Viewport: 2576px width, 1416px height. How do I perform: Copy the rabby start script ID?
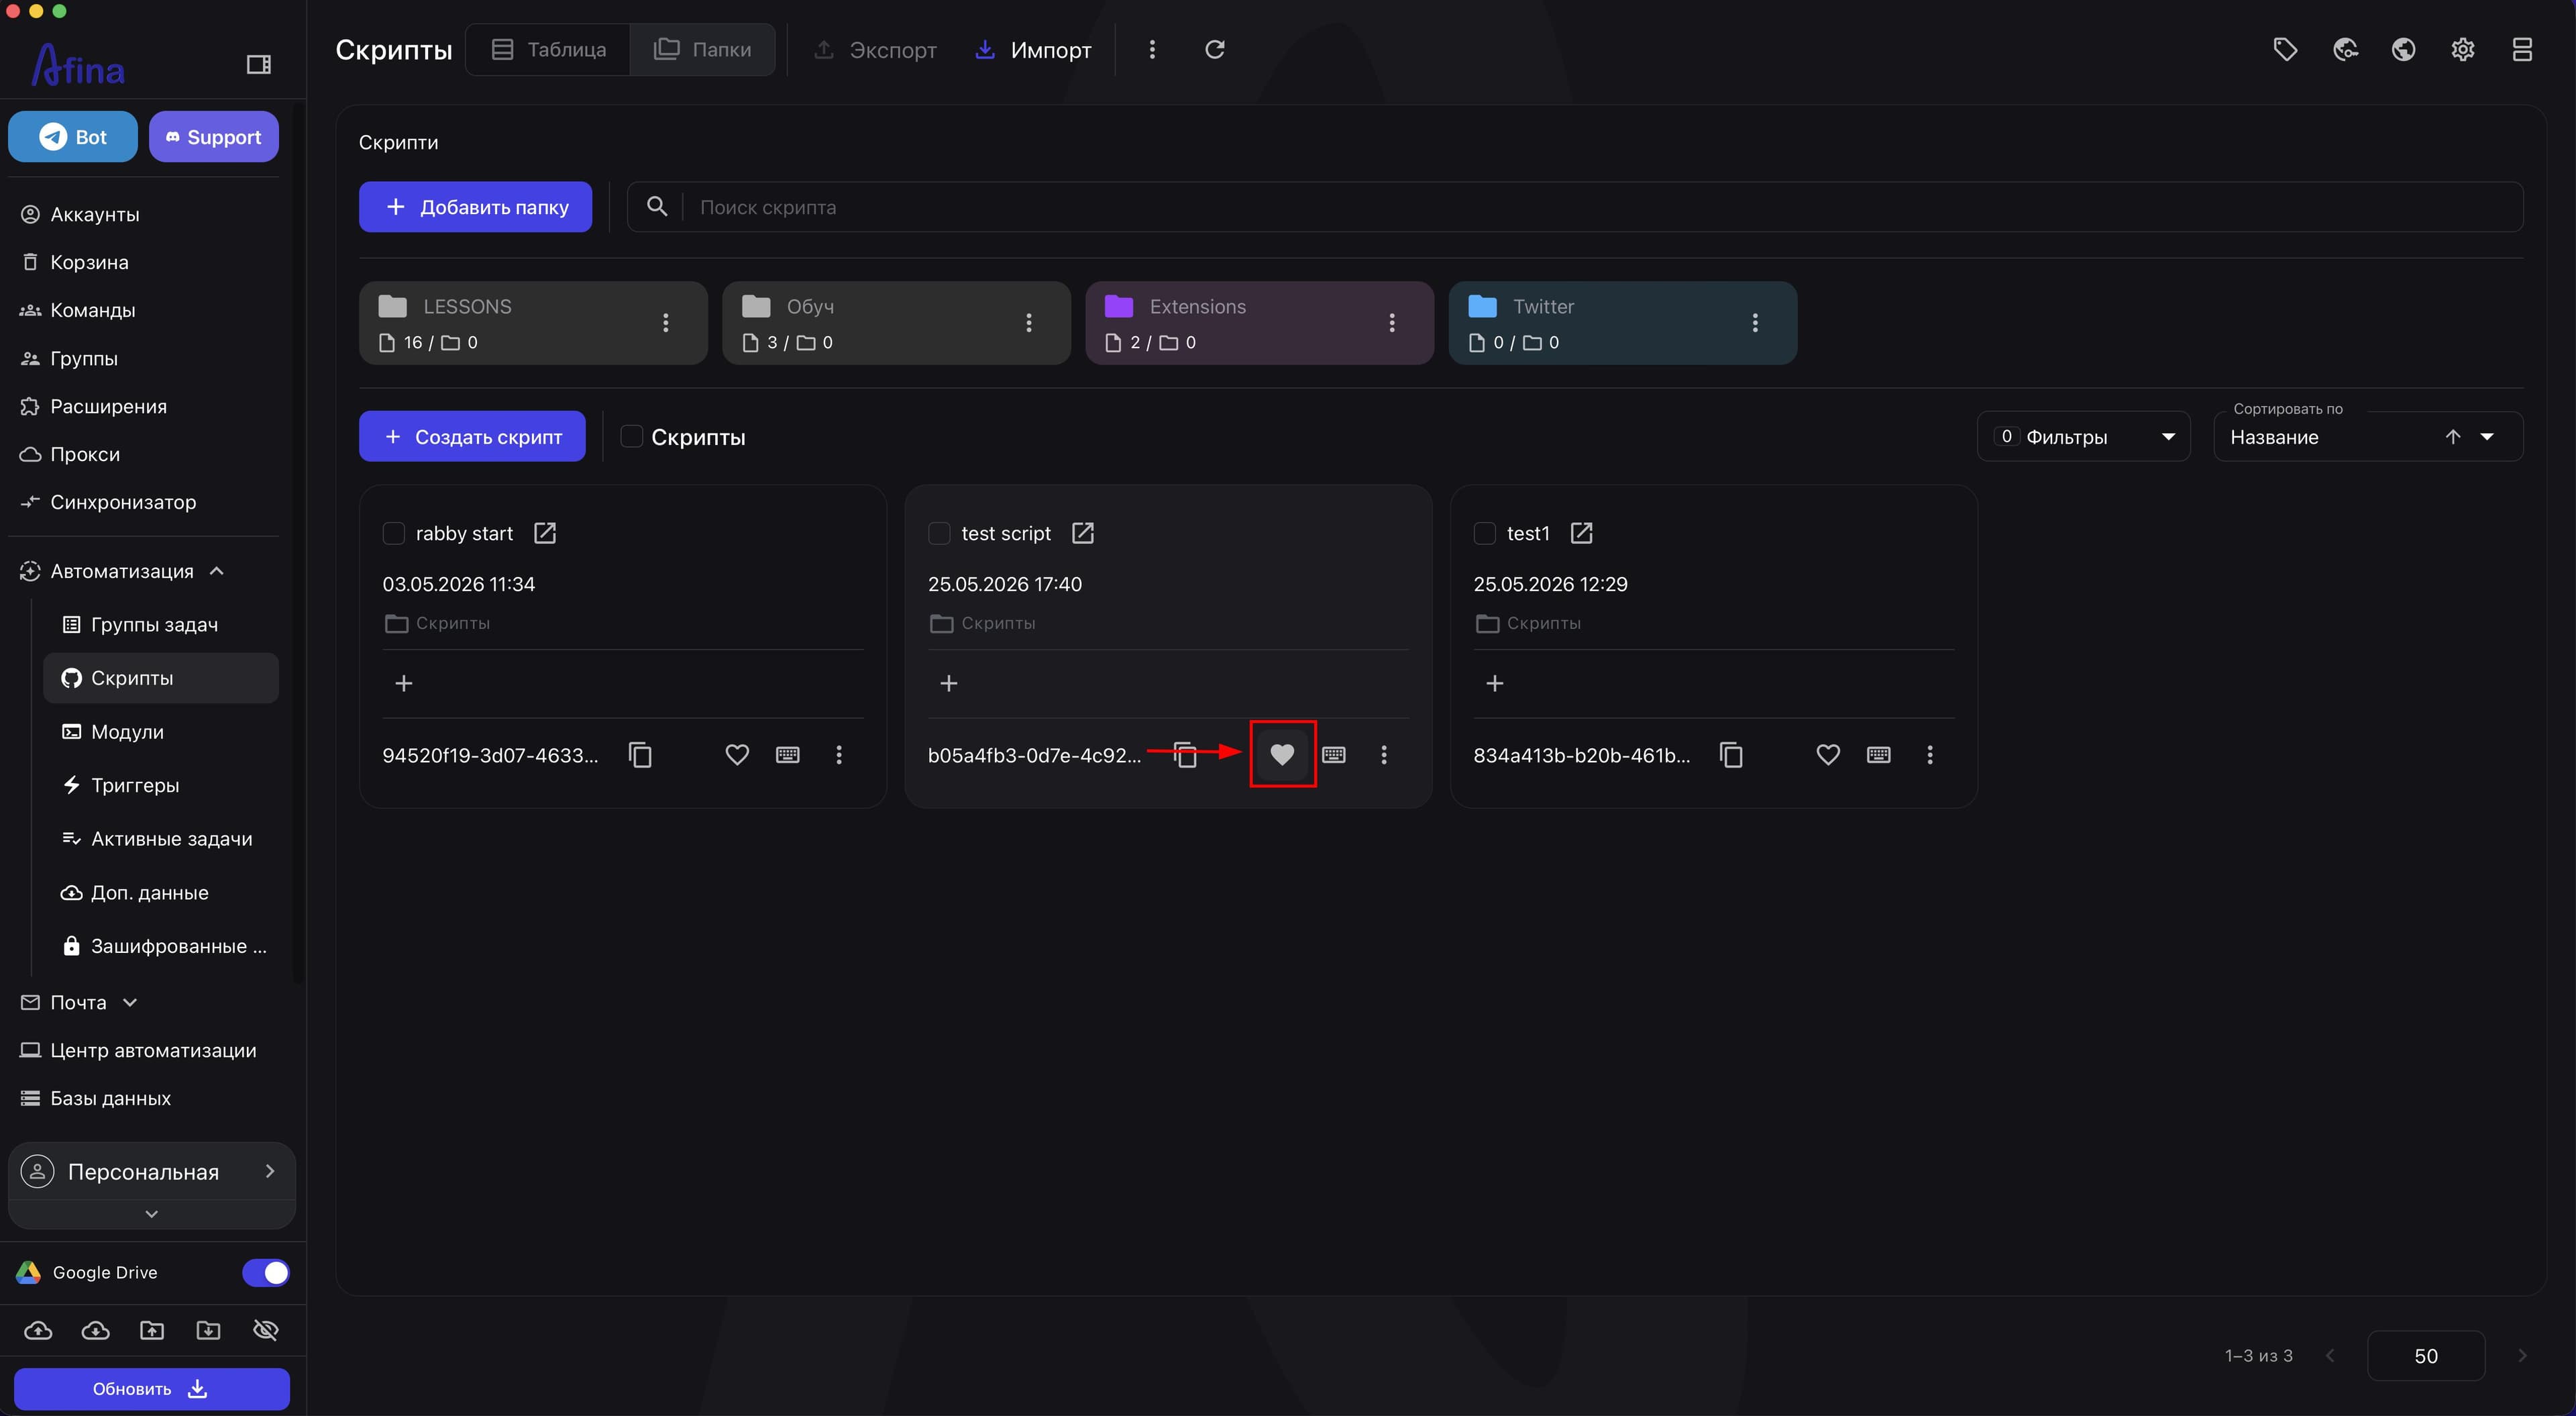pos(640,754)
